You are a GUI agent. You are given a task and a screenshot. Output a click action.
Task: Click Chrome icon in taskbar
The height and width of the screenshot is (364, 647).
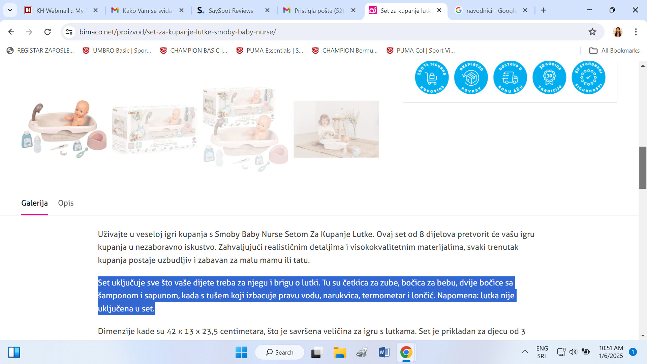pyautogui.click(x=406, y=353)
